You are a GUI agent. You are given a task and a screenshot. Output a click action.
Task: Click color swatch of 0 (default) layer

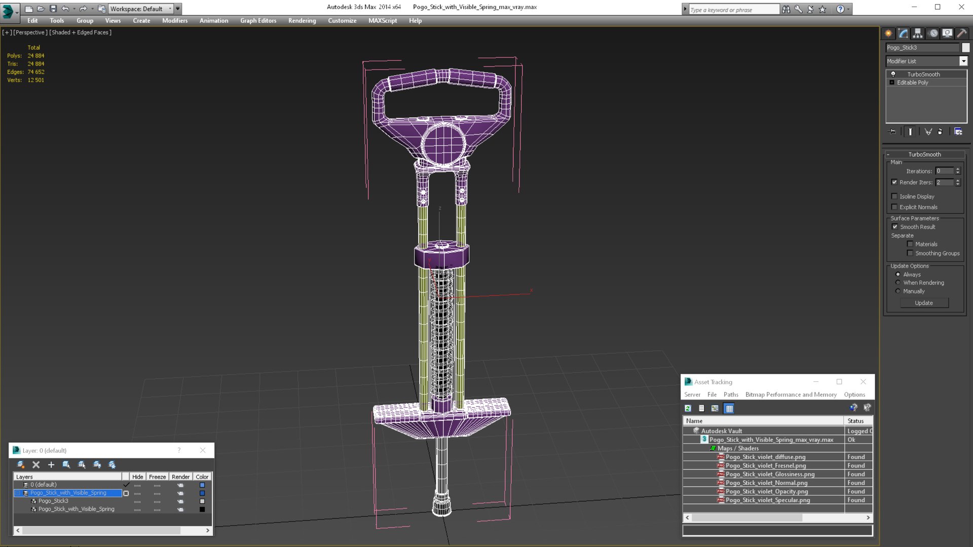[202, 485]
